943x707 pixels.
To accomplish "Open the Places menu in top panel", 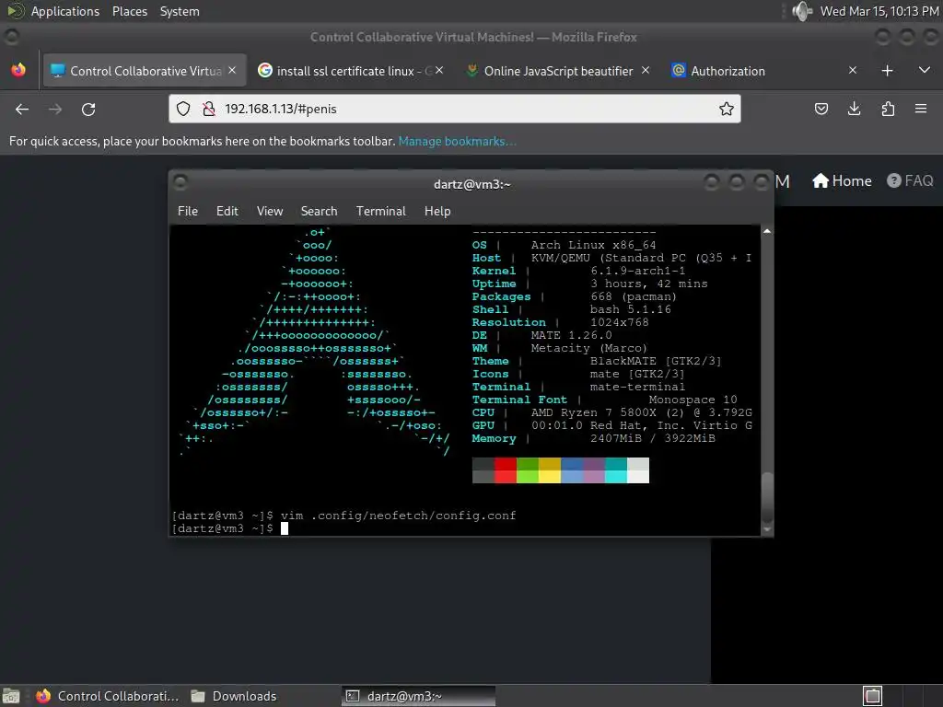I will tap(130, 11).
